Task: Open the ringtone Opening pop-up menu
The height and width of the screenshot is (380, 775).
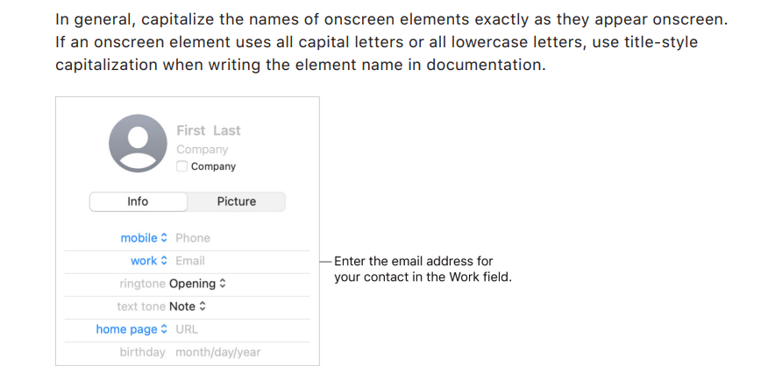Action: 197,284
